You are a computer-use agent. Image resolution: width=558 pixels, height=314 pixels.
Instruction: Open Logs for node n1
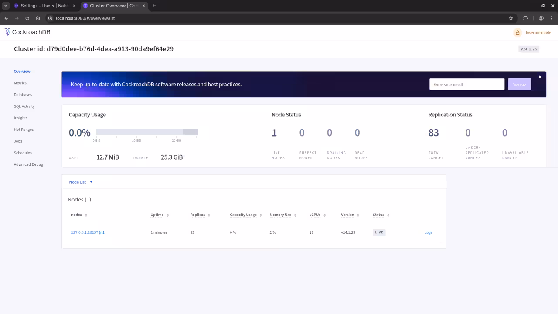(x=428, y=232)
